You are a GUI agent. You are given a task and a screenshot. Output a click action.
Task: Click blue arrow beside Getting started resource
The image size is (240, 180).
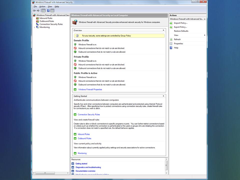tap(73, 163)
